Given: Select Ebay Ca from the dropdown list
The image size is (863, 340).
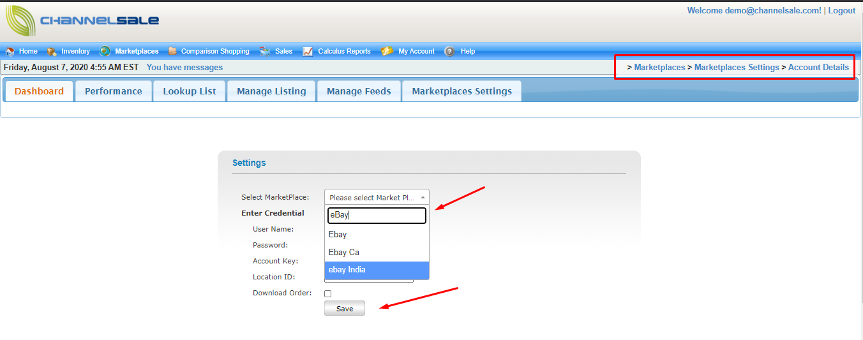Looking at the screenshot, I should [x=377, y=253].
